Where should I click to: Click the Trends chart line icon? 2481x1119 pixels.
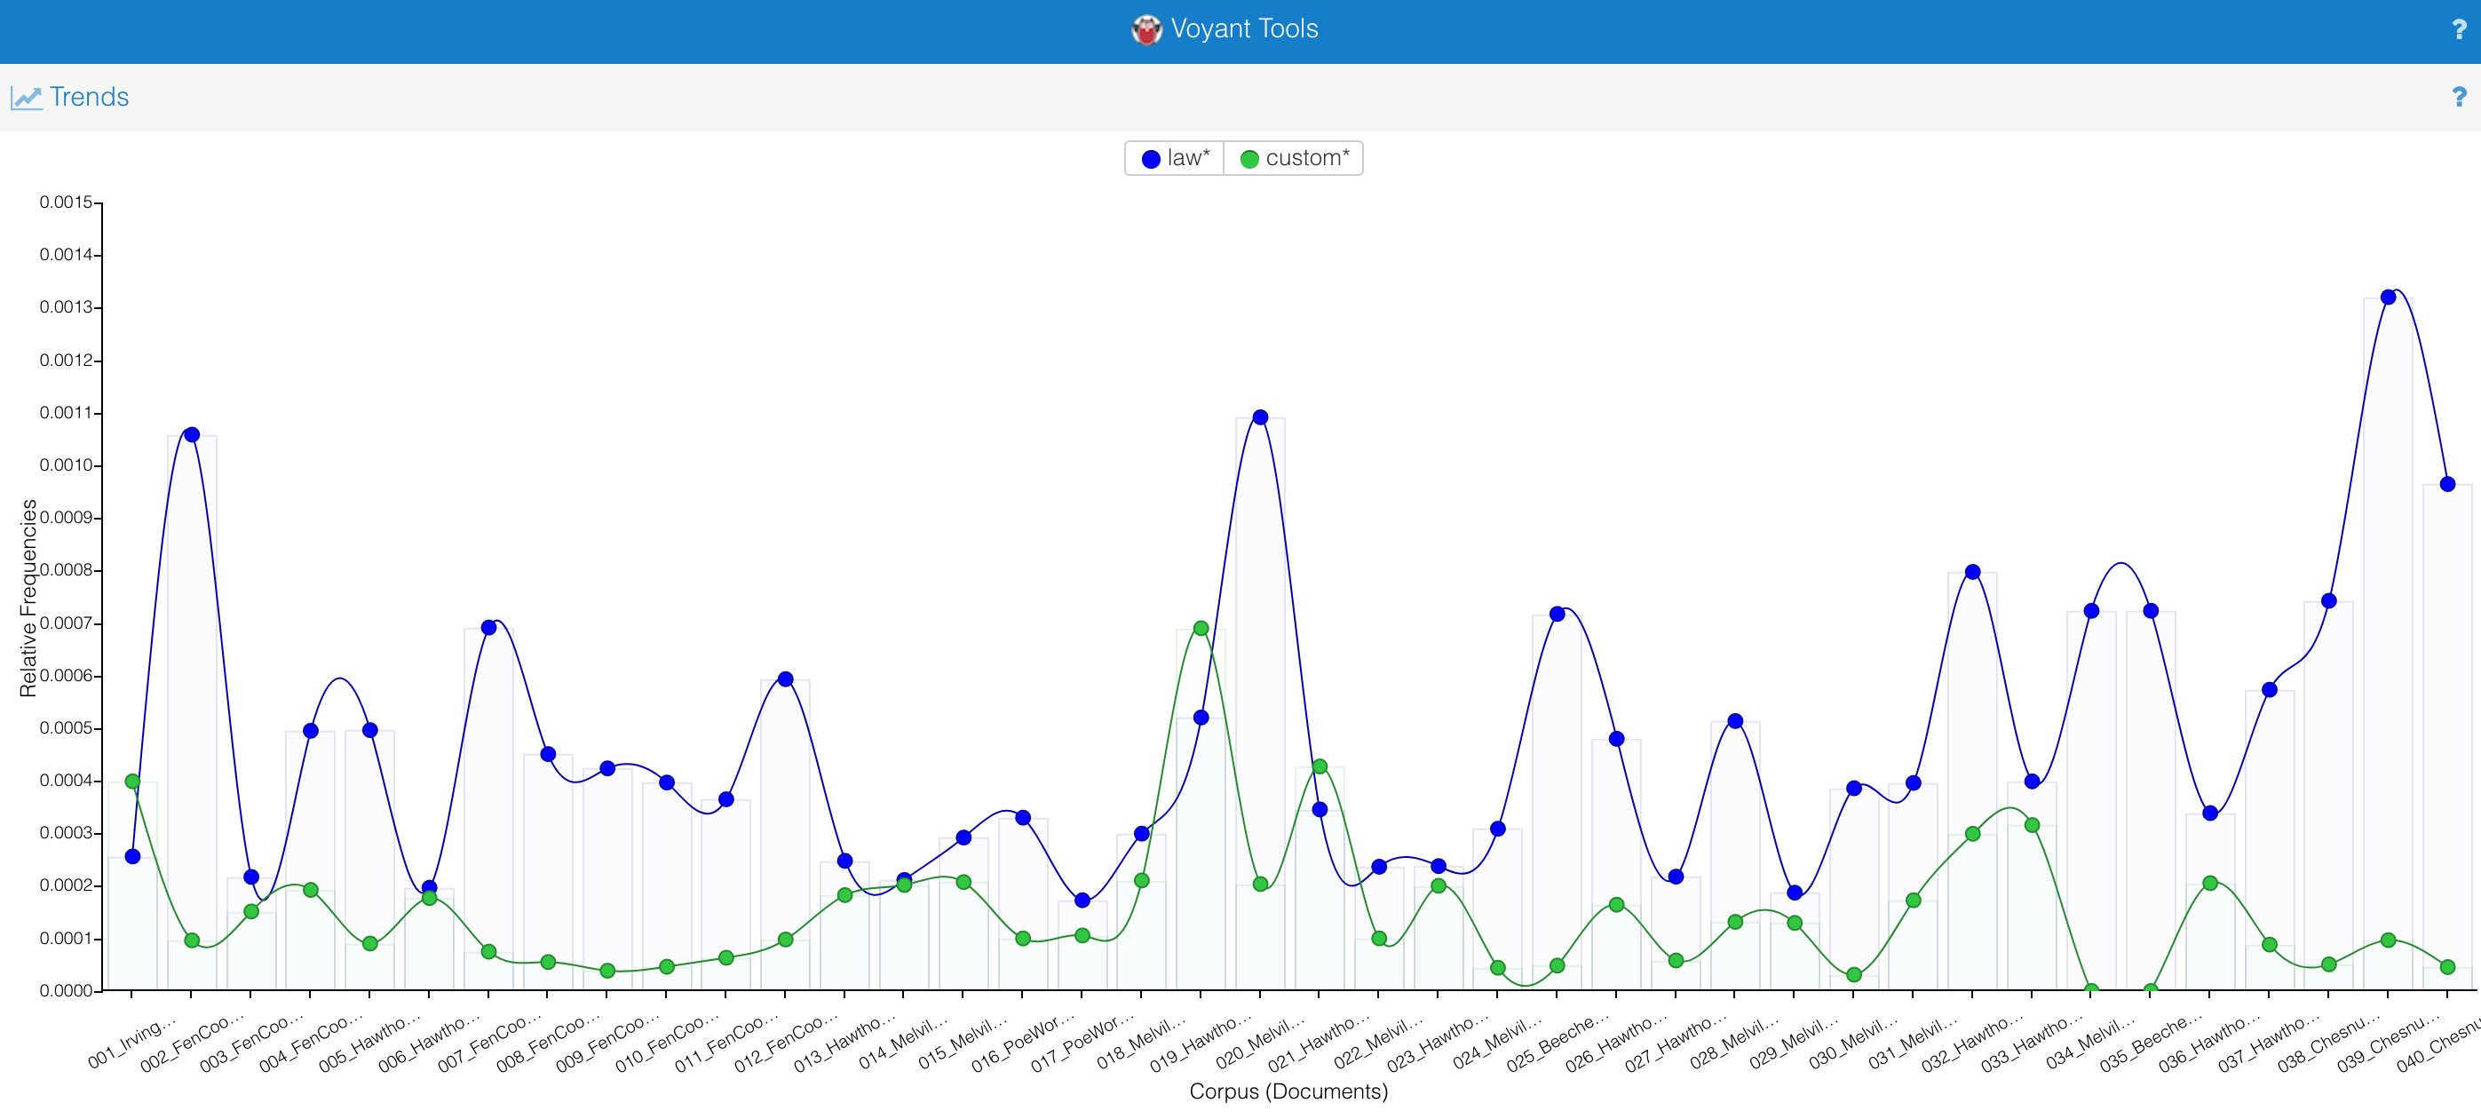tap(26, 98)
